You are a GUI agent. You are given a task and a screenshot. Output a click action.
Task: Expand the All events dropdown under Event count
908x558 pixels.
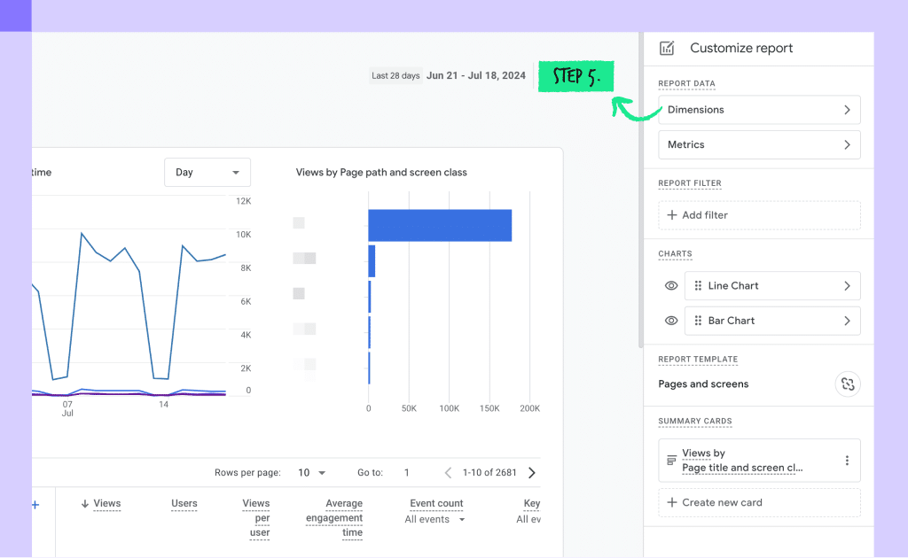[x=434, y=519]
